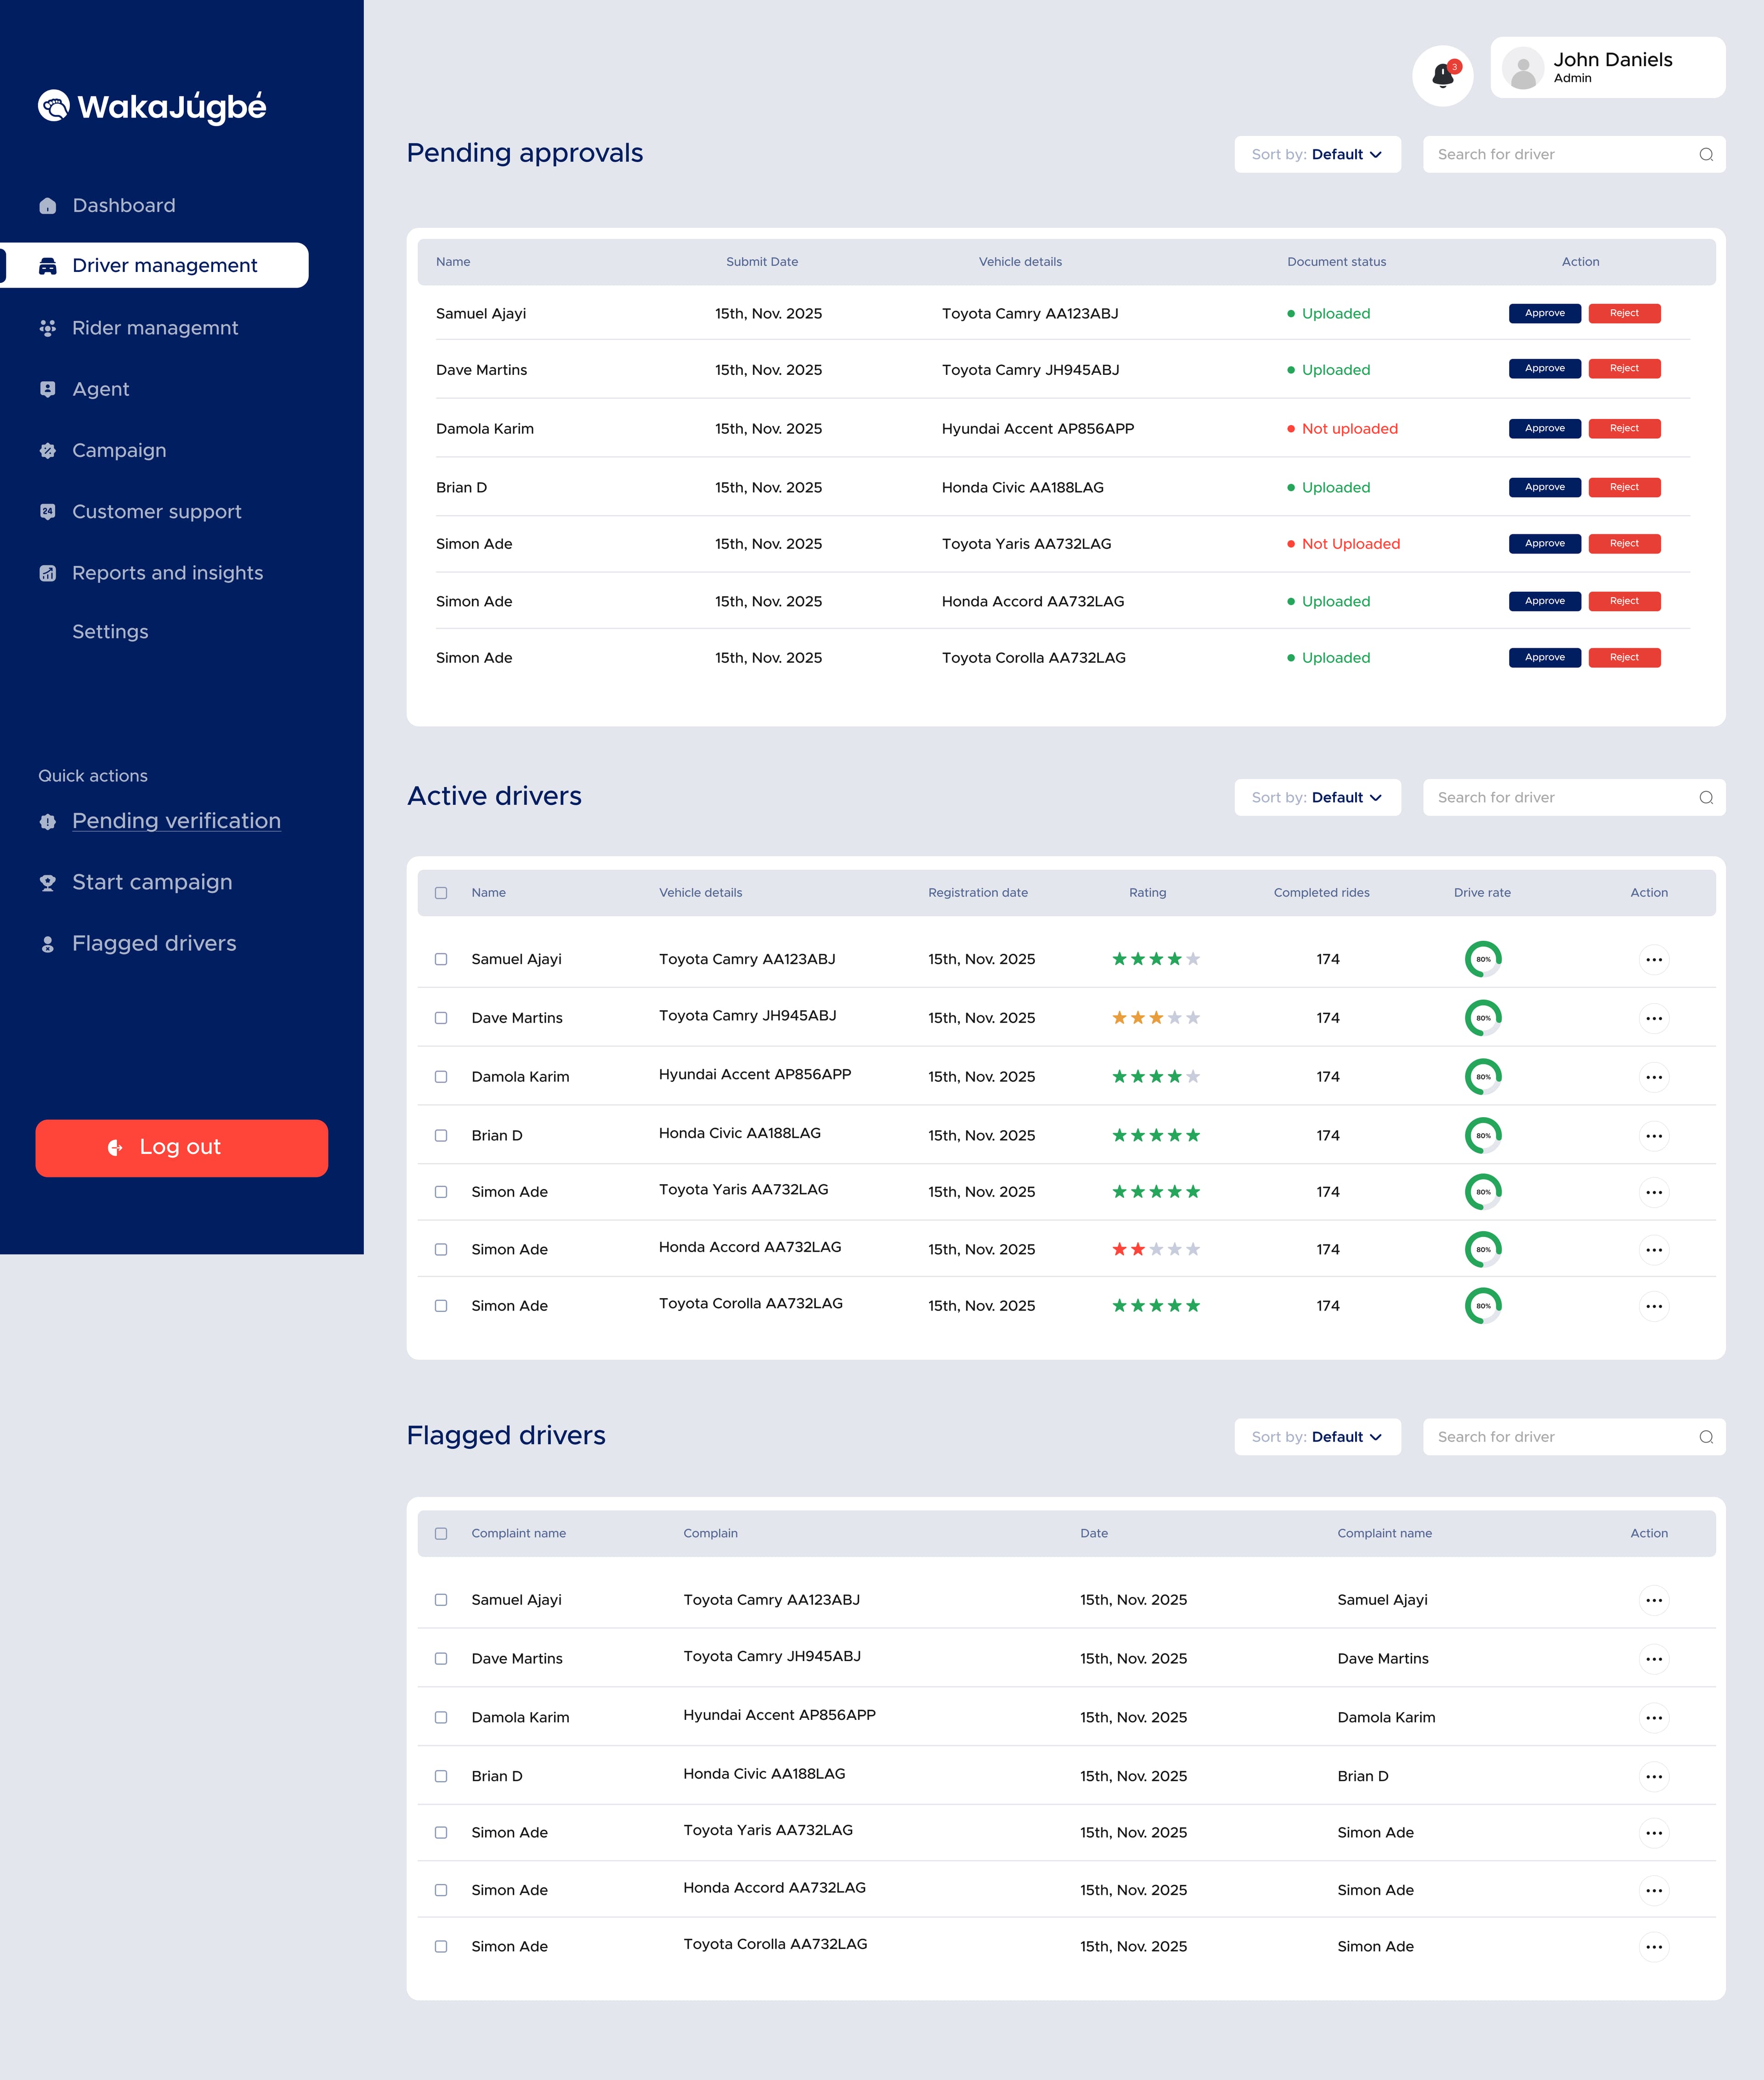Image resolution: width=1764 pixels, height=2080 pixels.
Task: Click the notification bell icon
Action: click(x=1442, y=75)
